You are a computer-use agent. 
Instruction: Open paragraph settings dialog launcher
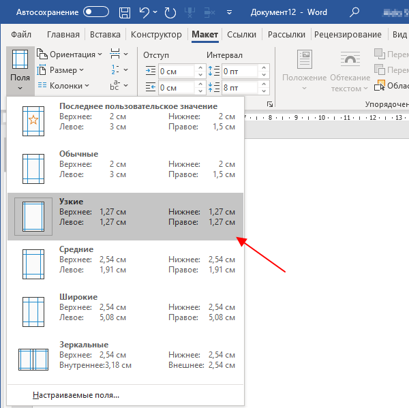click(x=270, y=104)
